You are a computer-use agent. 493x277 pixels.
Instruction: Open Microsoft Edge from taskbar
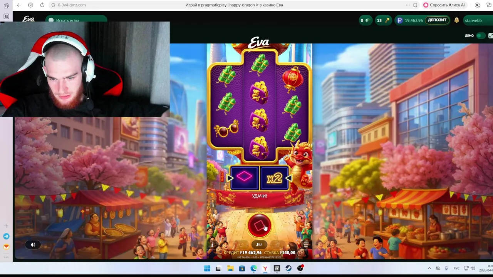pos(253,268)
